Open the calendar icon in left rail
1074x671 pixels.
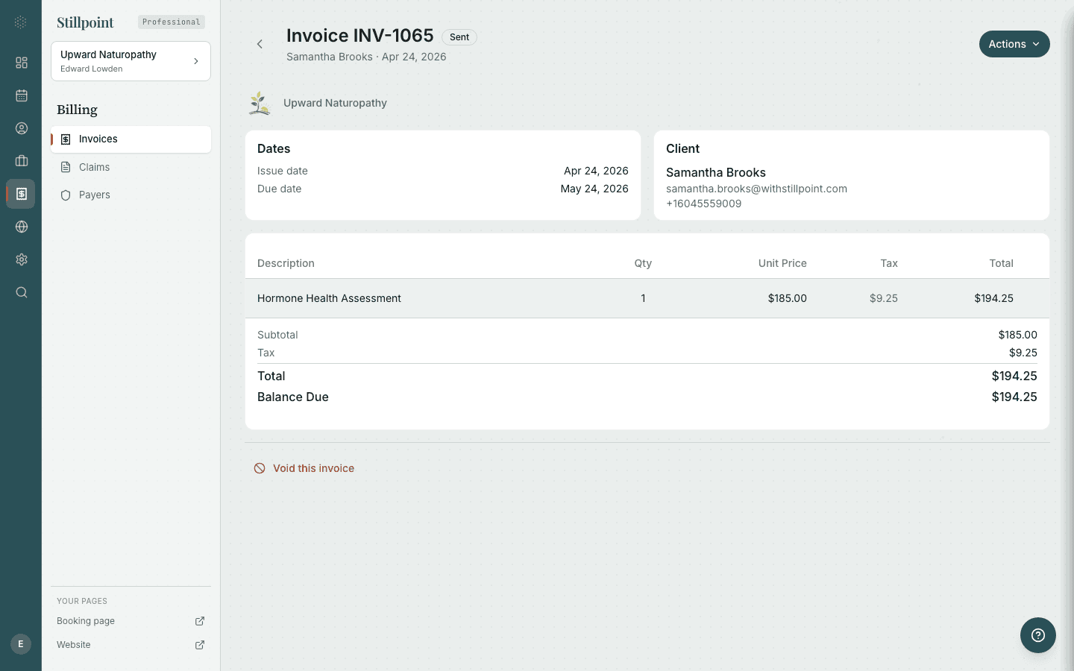tap(22, 95)
